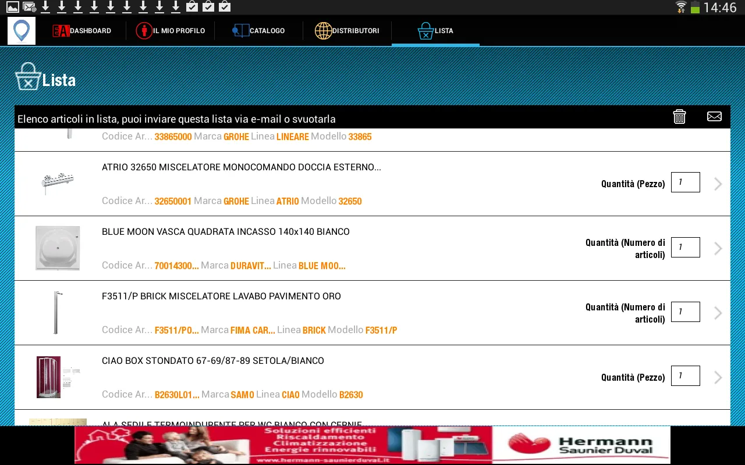
Task: Edit quantity field for ATRIO 32650
Action: tap(686, 183)
